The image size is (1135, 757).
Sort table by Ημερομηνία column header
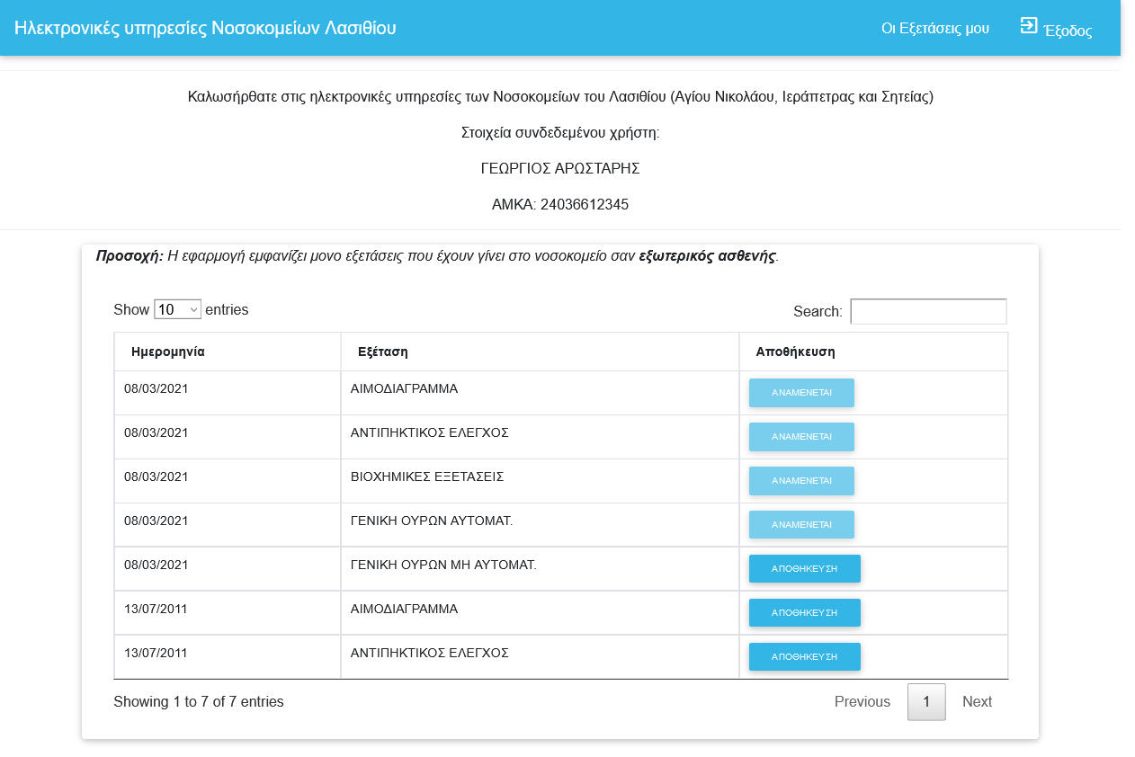[168, 352]
